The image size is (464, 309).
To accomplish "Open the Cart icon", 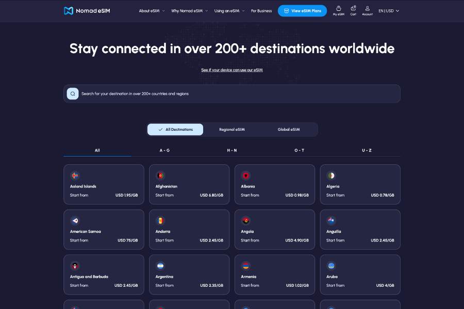I will tap(353, 11).
